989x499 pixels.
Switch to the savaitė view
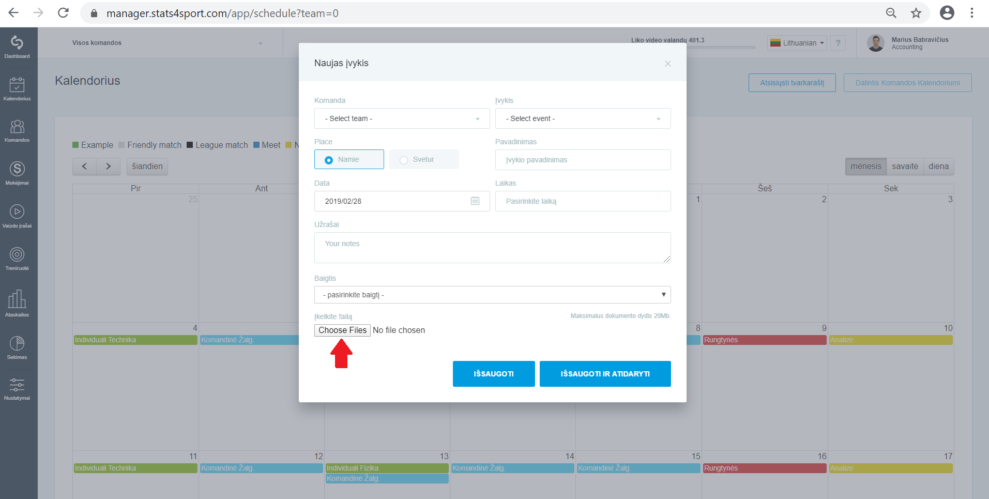click(x=905, y=167)
